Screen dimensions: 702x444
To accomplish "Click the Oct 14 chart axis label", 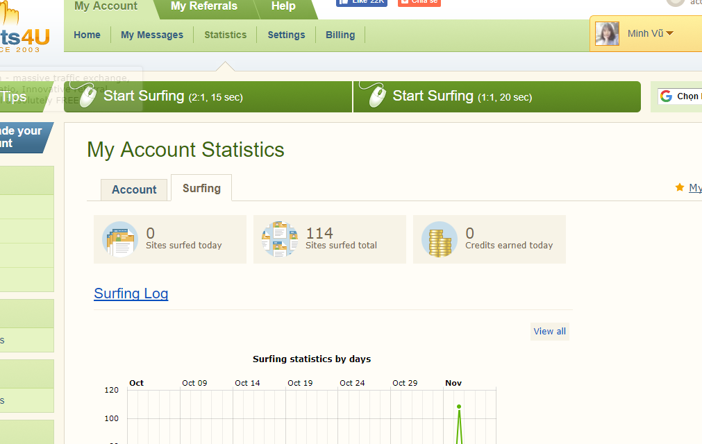I will [247, 383].
